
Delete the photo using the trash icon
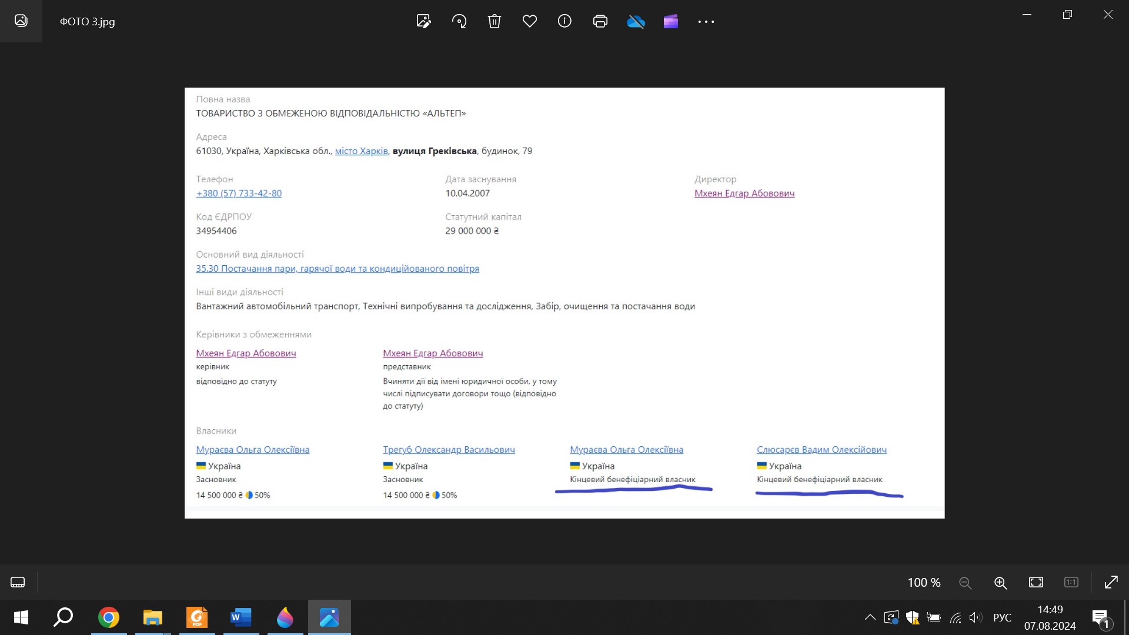pyautogui.click(x=495, y=22)
